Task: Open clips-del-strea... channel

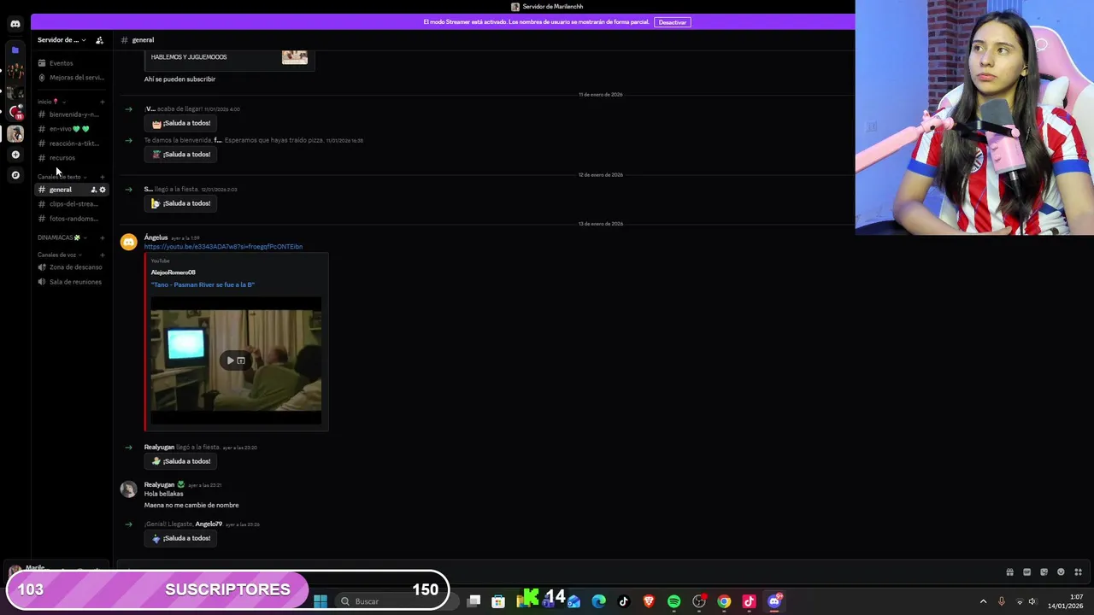Action: pos(72,204)
